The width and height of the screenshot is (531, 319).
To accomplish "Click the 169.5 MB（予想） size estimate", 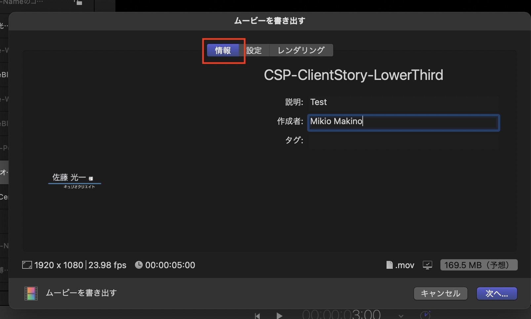I will coord(479,265).
